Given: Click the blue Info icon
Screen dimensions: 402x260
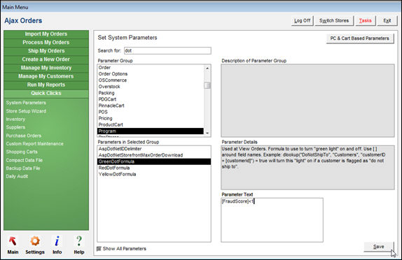Looking at the screenshot, I should pos(57,241).
